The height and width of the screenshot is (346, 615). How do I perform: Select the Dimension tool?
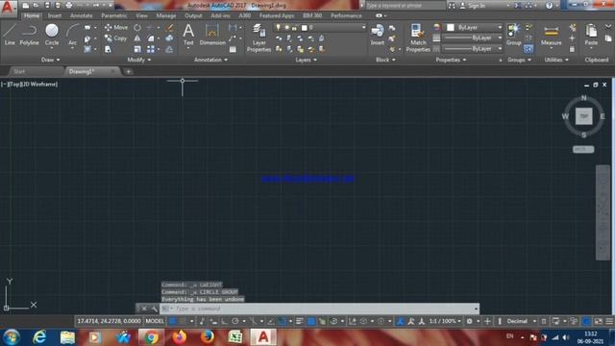(212, 35)
